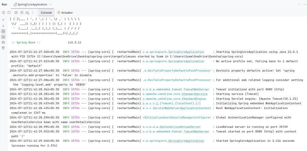Stop the running application
Screen dimensions: 307x151
(9, 13)
